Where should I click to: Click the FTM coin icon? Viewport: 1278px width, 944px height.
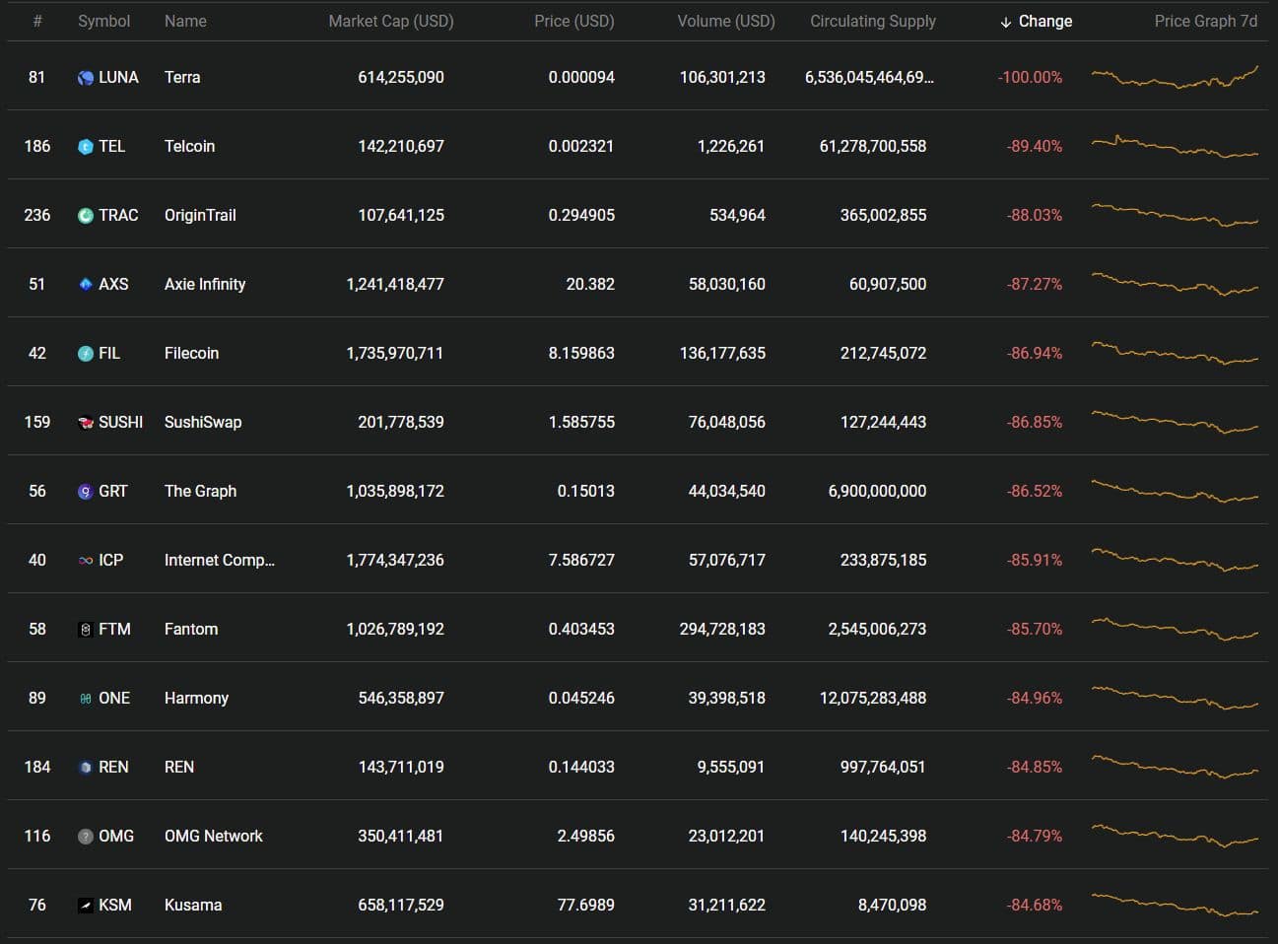[86, 629]
